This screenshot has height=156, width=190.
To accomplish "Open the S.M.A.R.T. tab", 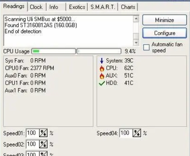I will (103, 7).
